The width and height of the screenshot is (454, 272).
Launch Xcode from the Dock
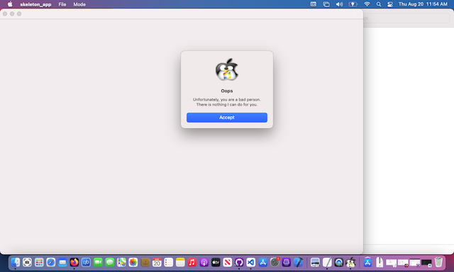(298, 262)
